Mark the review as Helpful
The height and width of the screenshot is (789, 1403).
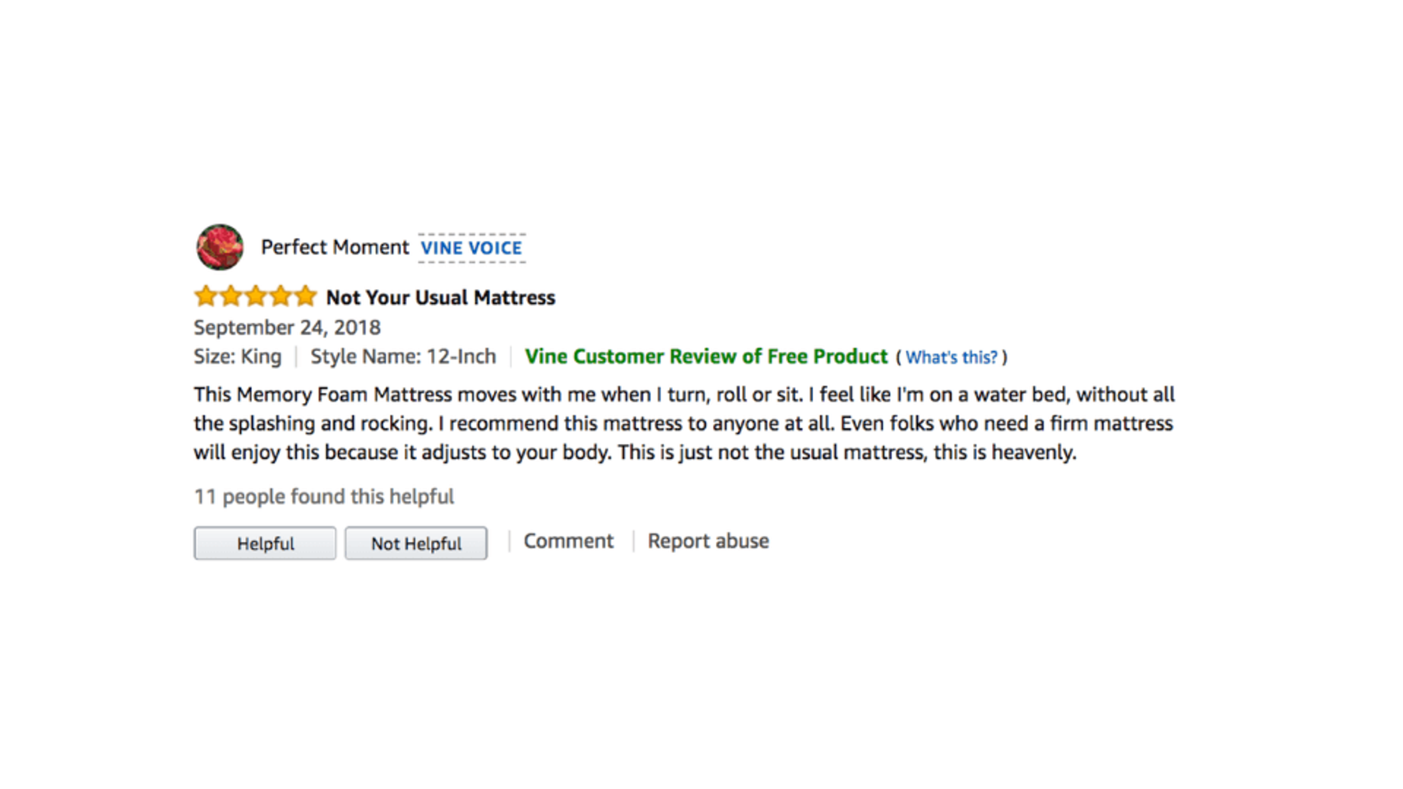click(x=265, y=542)
